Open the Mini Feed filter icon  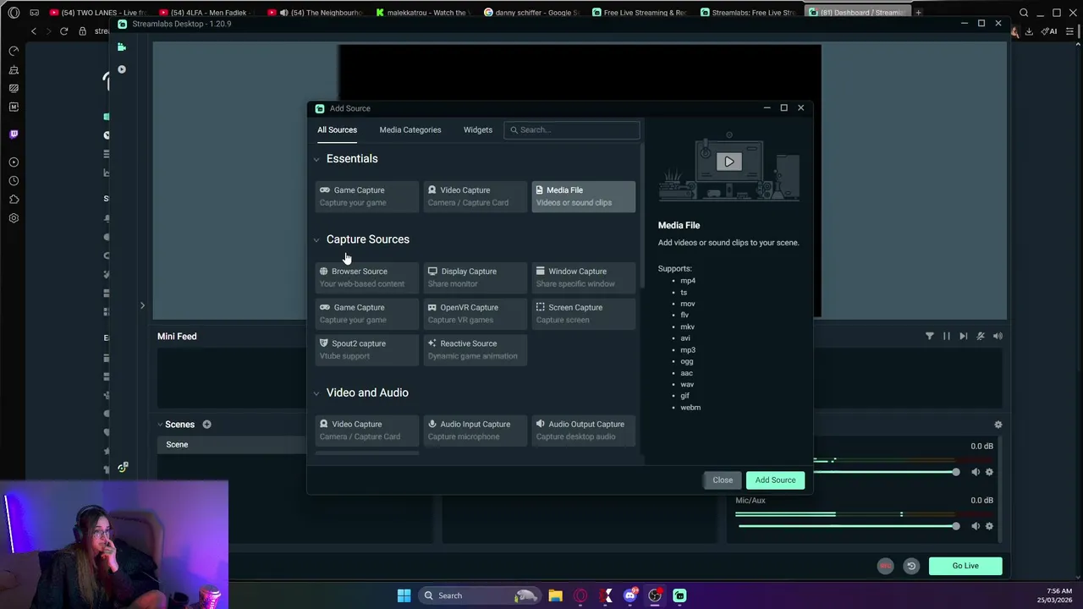(x=929, y=336)
